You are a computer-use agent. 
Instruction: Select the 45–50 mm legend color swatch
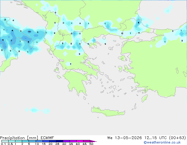click(x=87, y=141)
